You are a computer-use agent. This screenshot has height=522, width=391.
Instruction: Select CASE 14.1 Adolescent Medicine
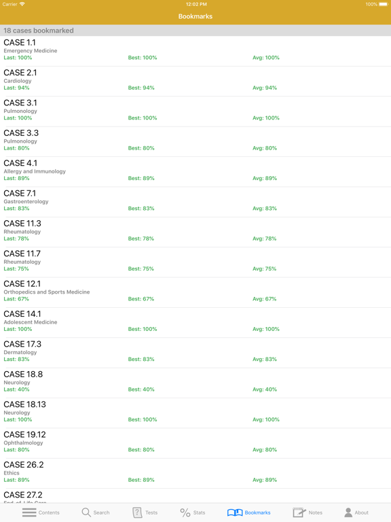[x=195, y=323]
